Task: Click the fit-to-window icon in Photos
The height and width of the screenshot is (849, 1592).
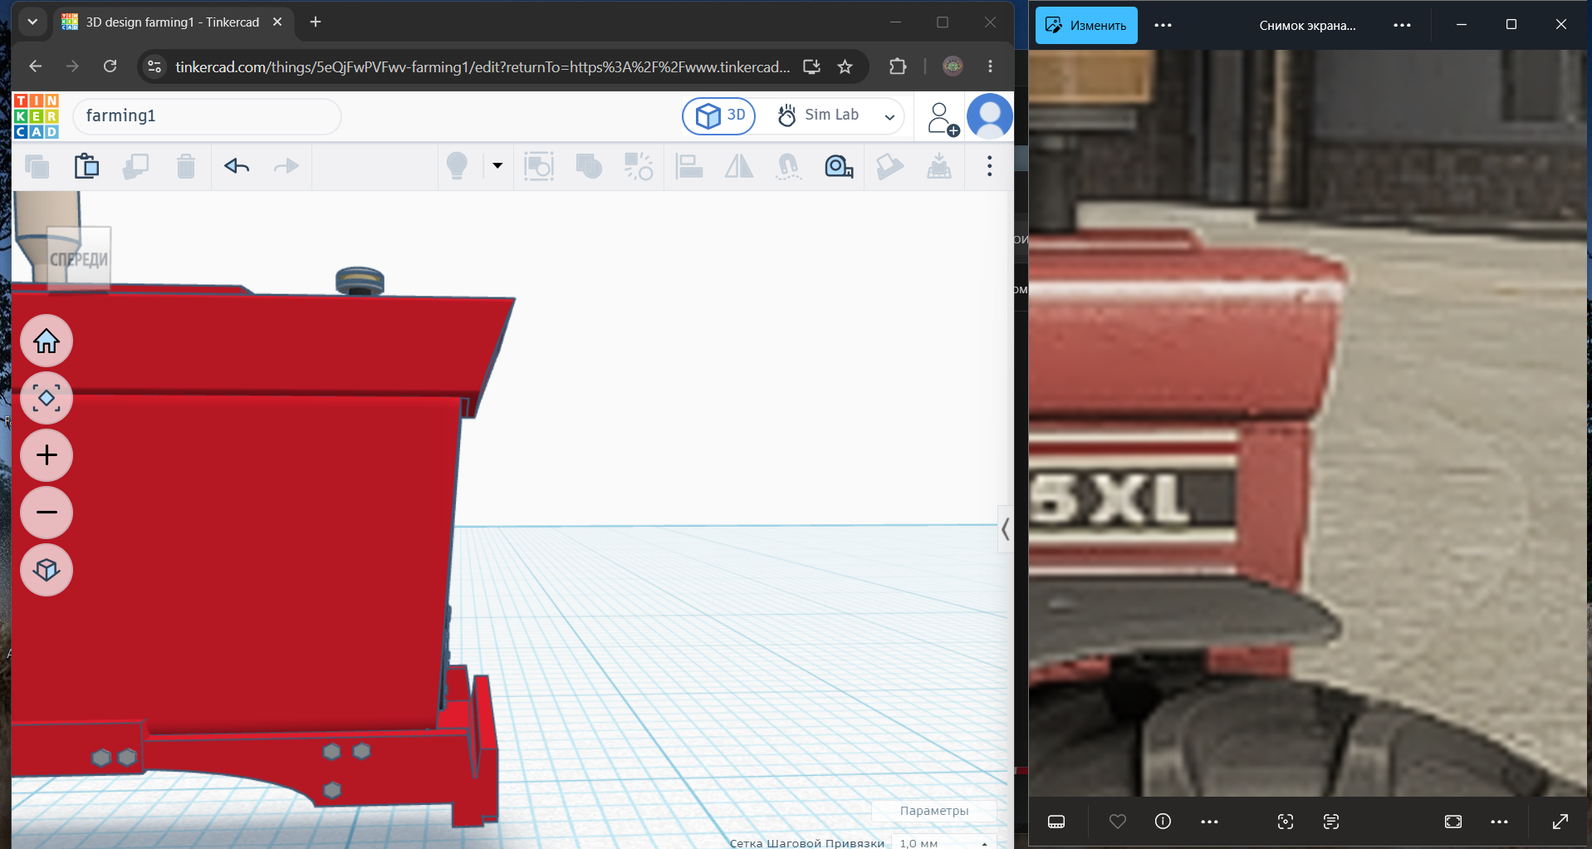Action: click(1453, 822)
